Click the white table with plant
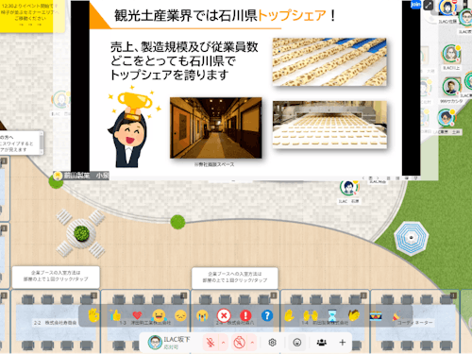This screenshot has height=354, width=472. [x=81, y=233]
